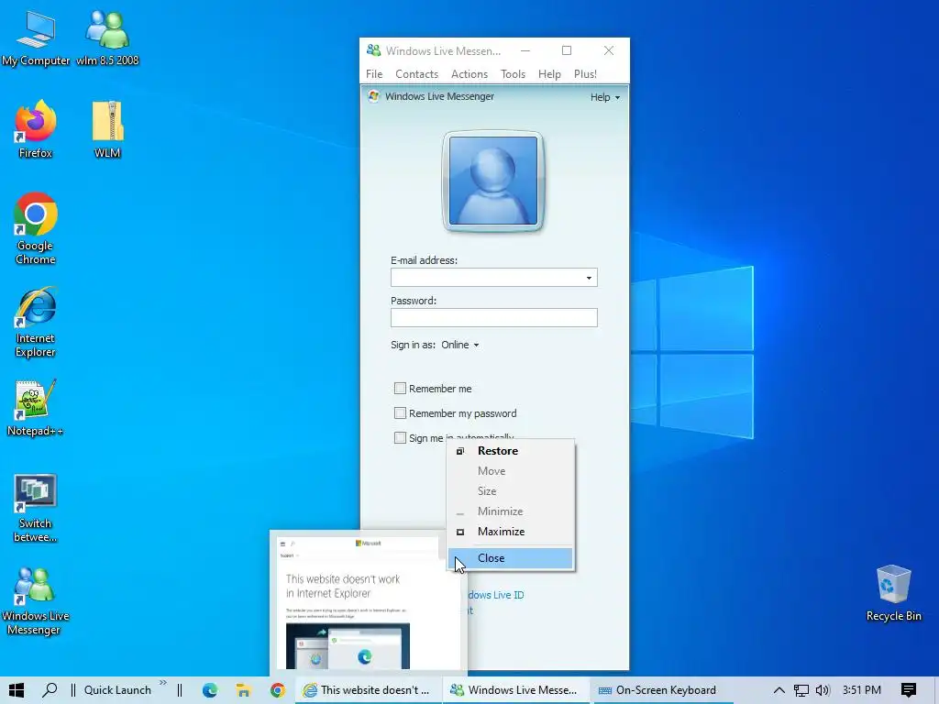939x704 pixels.
Task: Select Windows Live Messenger taskbar button
Action: [x=515, y=690]
